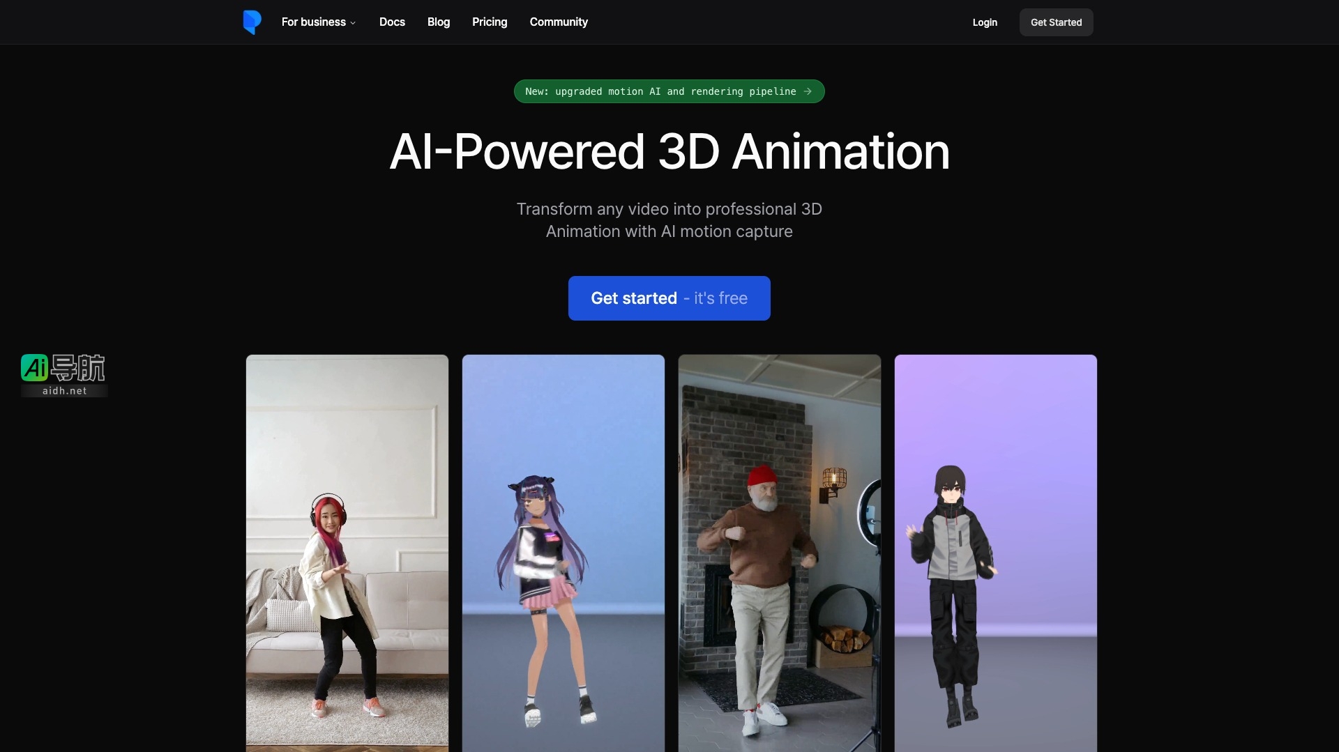Navigate to the Pricing page
The height and width of the screenshot is (752, 1339).
click(x=489, y=22)
